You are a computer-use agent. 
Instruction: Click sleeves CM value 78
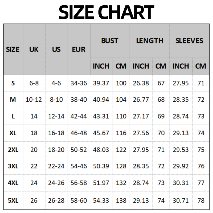[201, 200]
